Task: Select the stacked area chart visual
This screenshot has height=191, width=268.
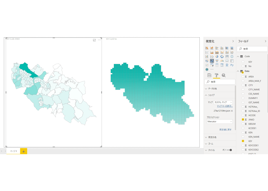Action: 217,52
